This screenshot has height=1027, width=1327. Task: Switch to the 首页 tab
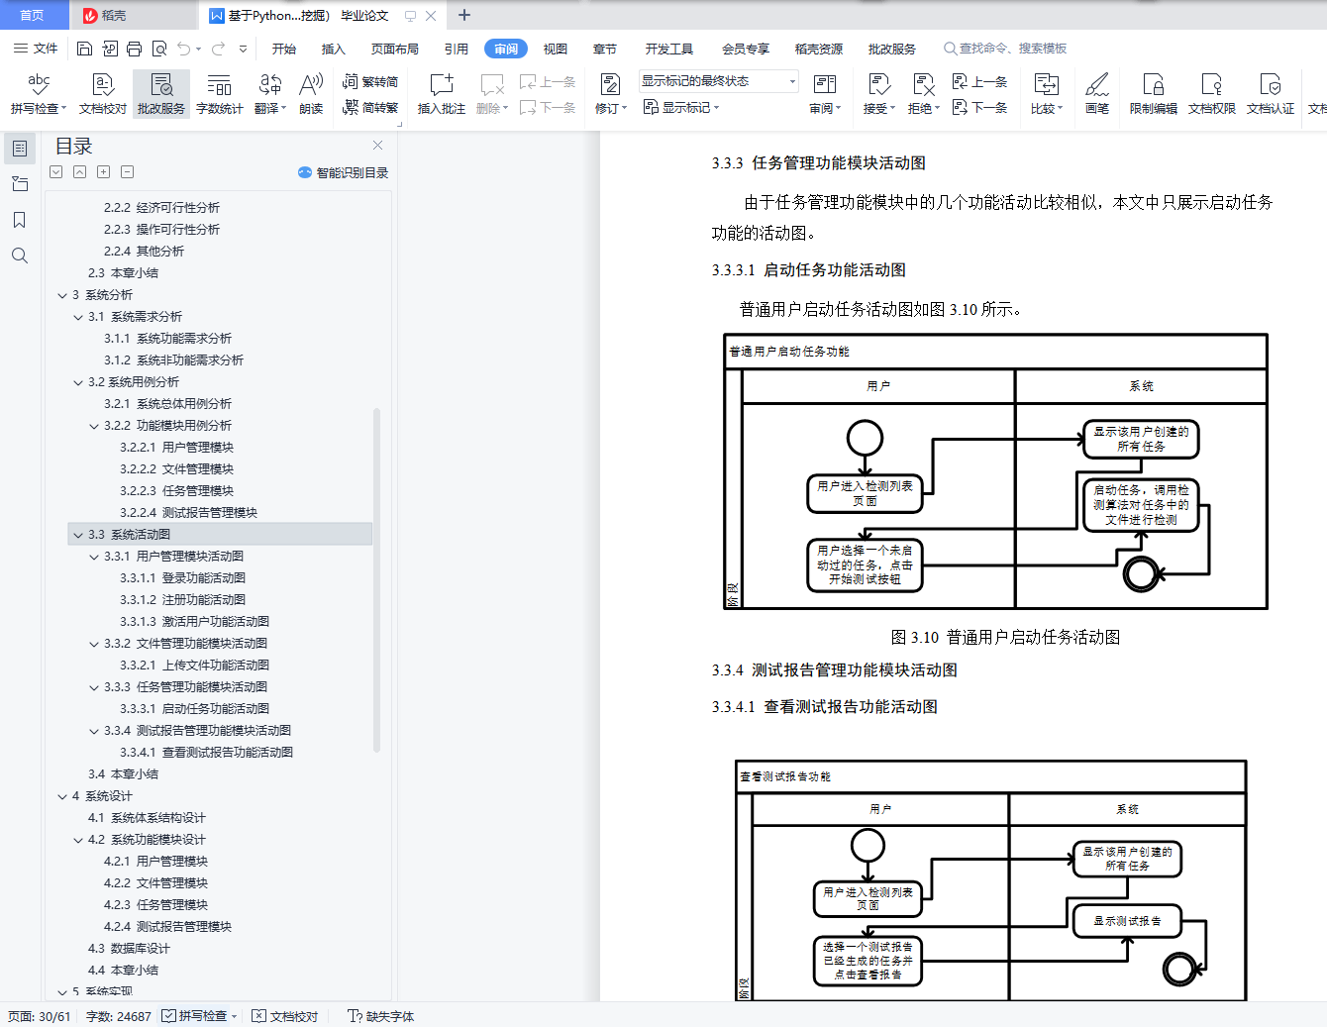[33, 15]
